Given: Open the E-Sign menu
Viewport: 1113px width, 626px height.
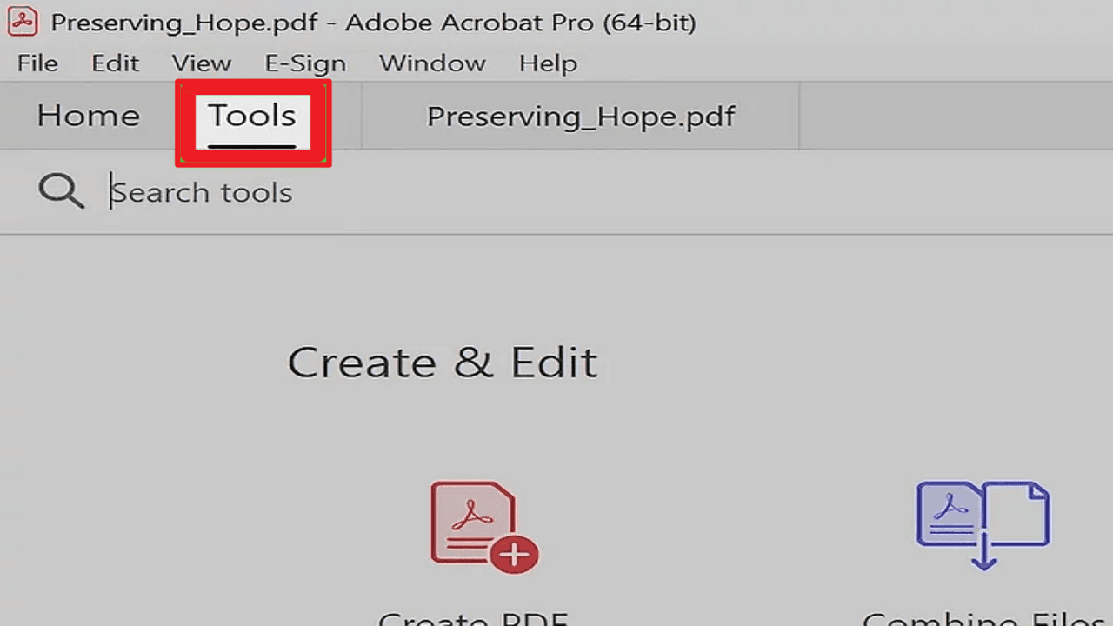Looking at the screenshot, I should (x=305, y=63).
